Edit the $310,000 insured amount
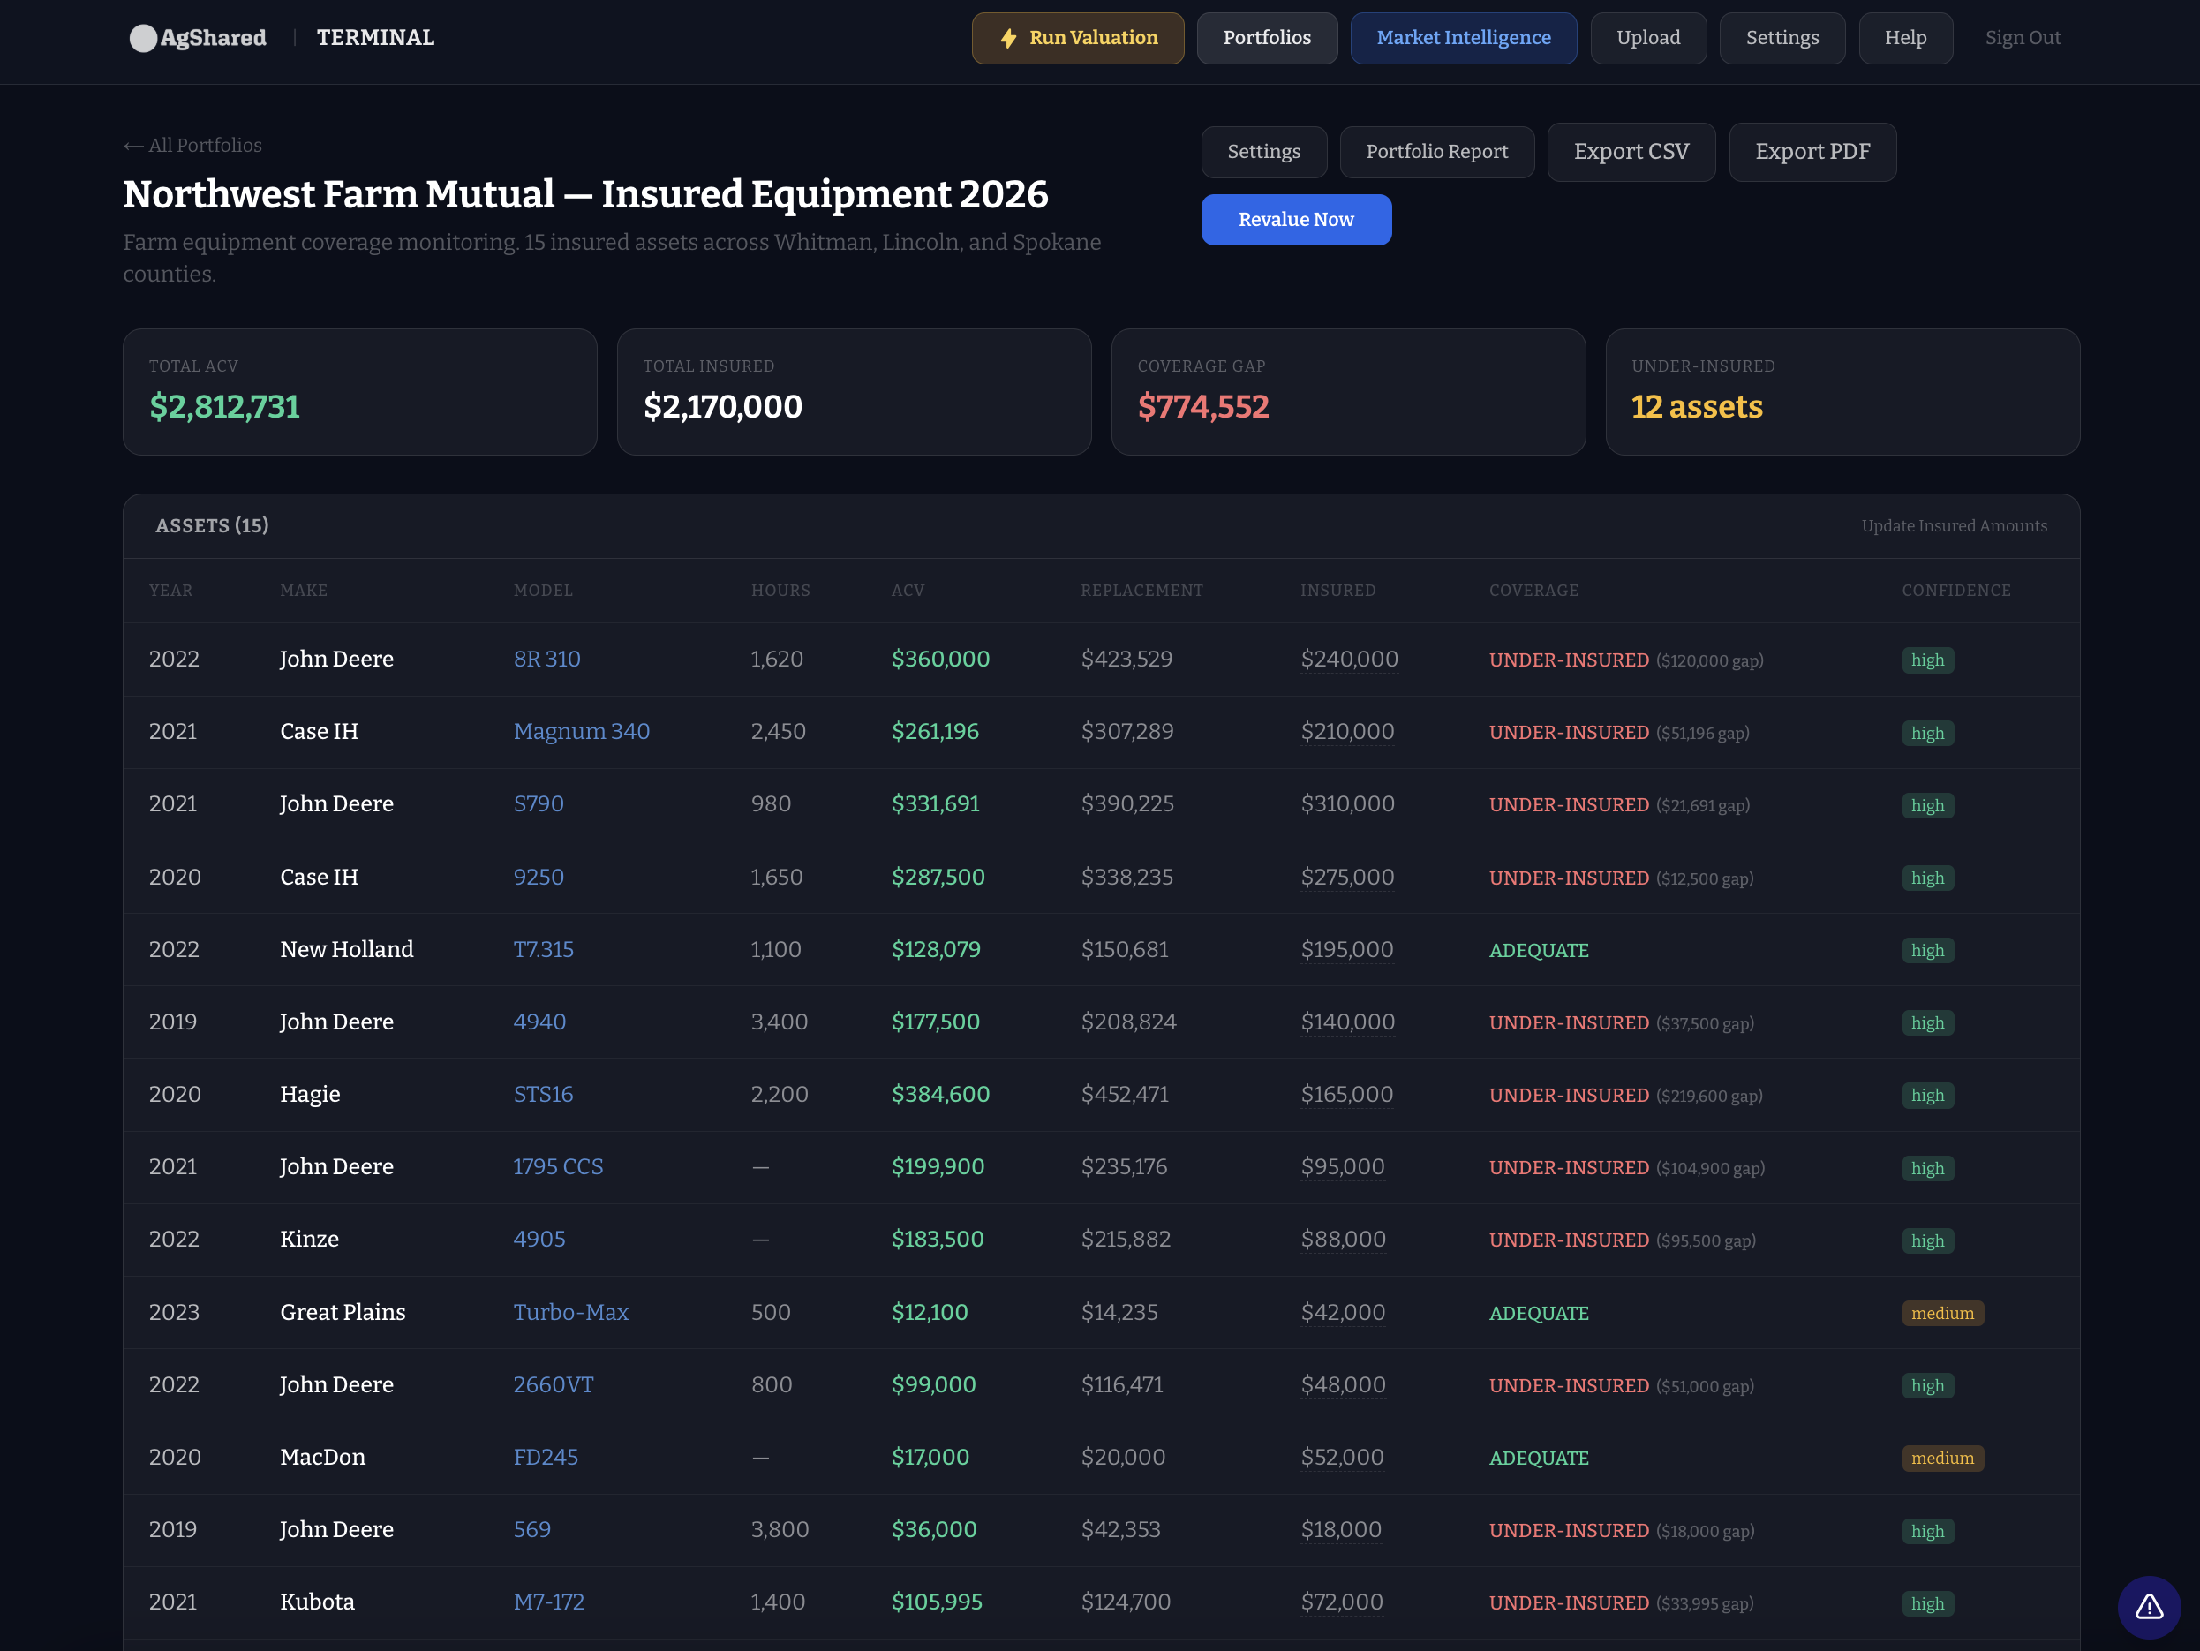This screenshot has height=1651, width=2200. 1346,803
